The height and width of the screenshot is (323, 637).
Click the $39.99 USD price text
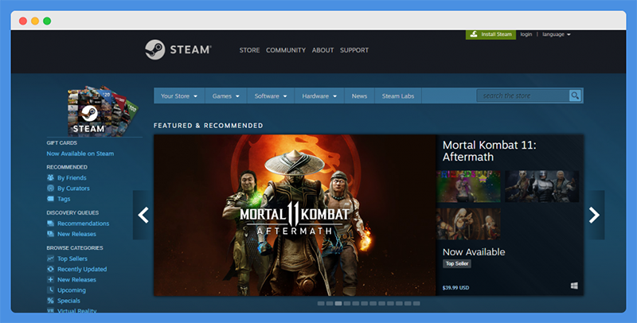455,288
